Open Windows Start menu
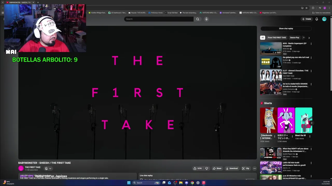Image resolution: width=332 pixels, height=186 pixels. coord(129,183)
